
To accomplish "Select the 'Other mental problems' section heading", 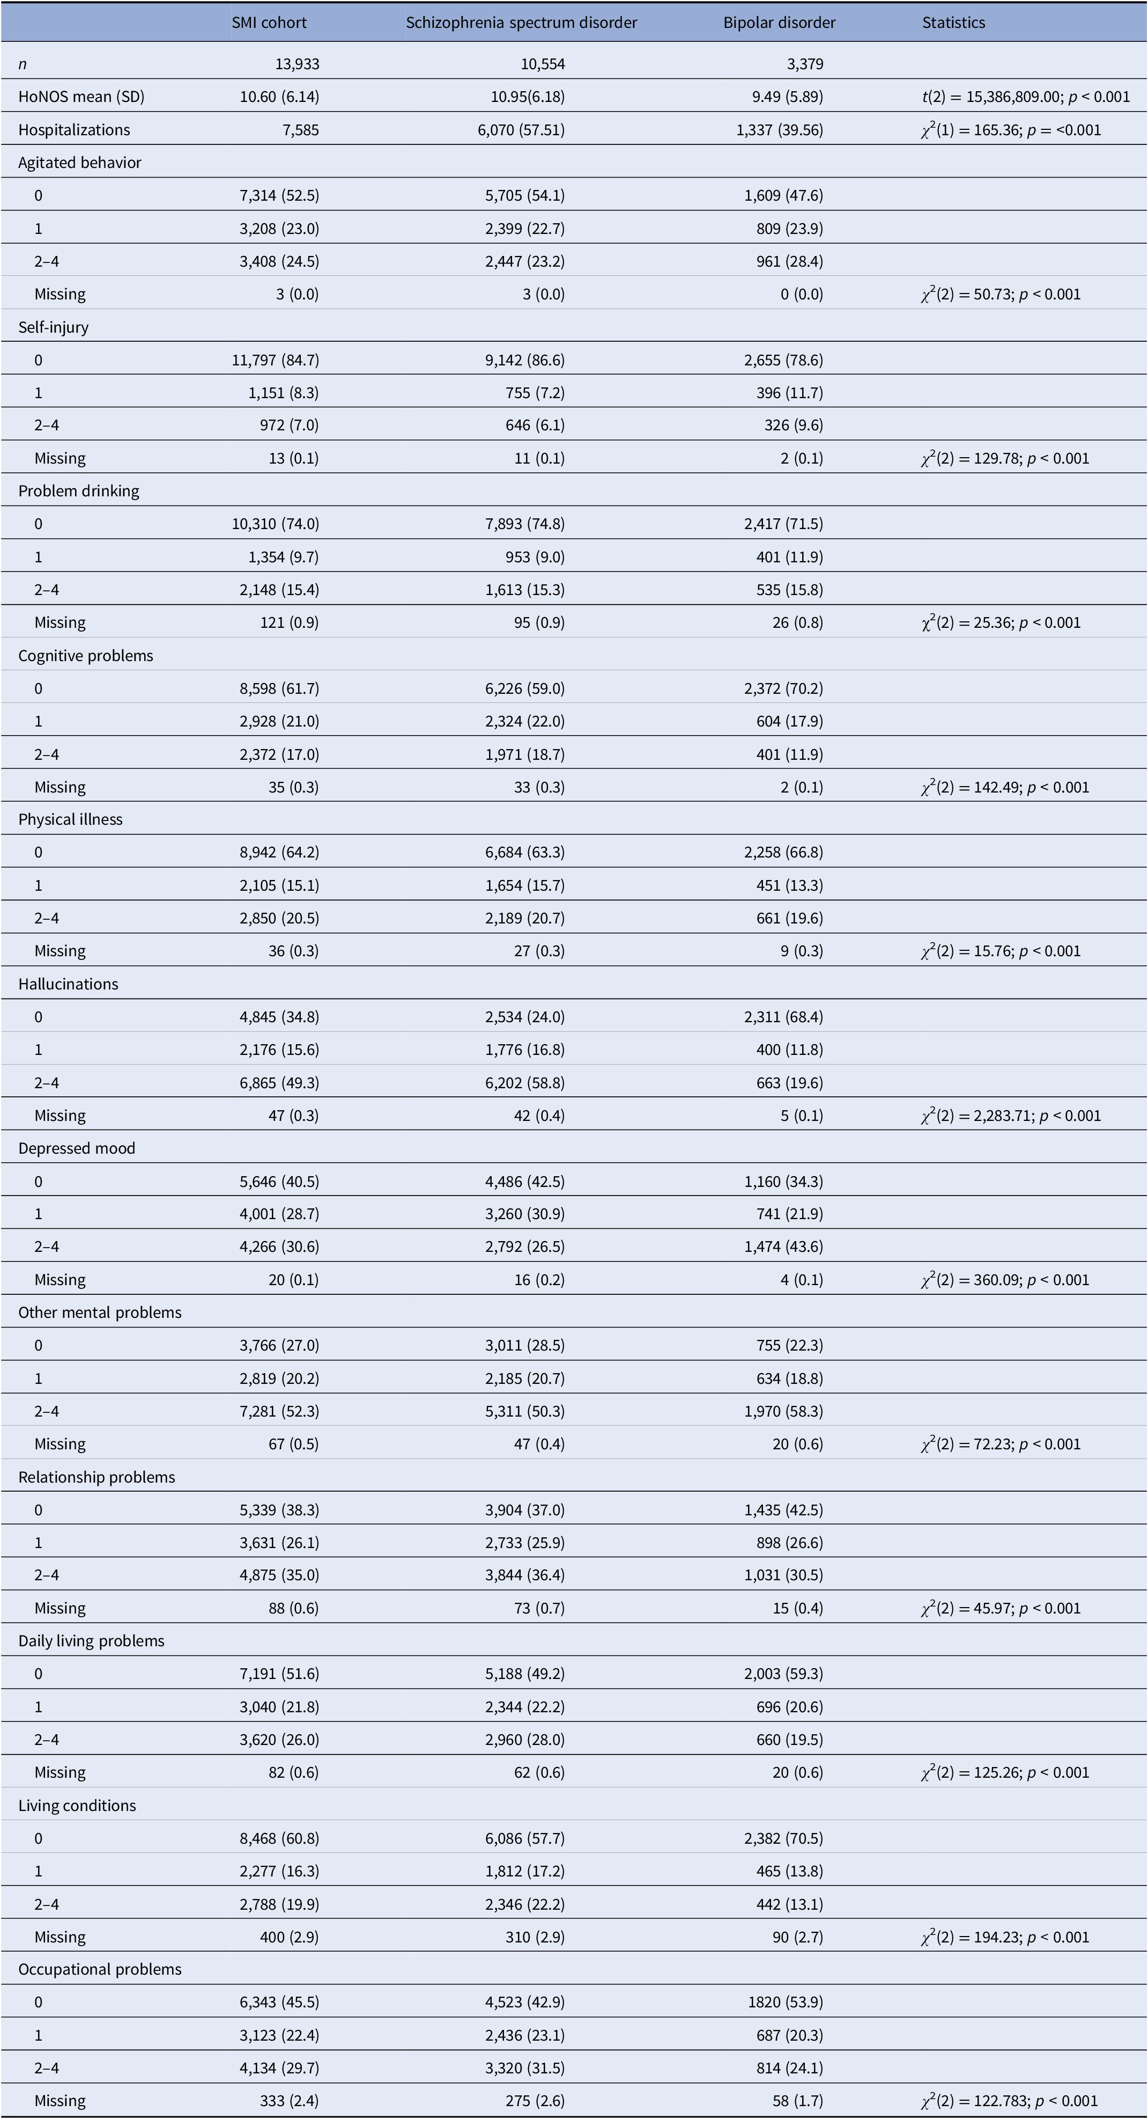I will coord(99,1312).
